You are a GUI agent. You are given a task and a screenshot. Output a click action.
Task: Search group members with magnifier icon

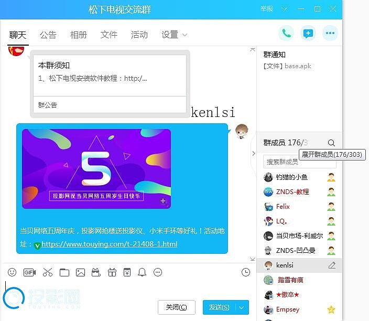click(x=331, y=143)
